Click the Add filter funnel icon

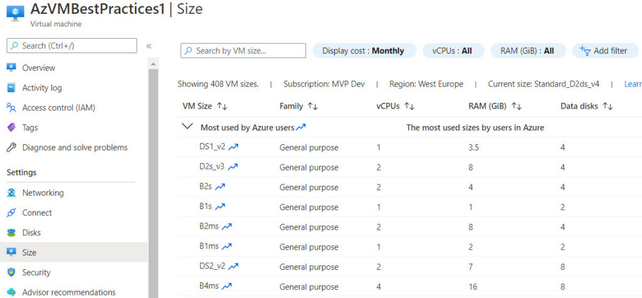[585, 51]
